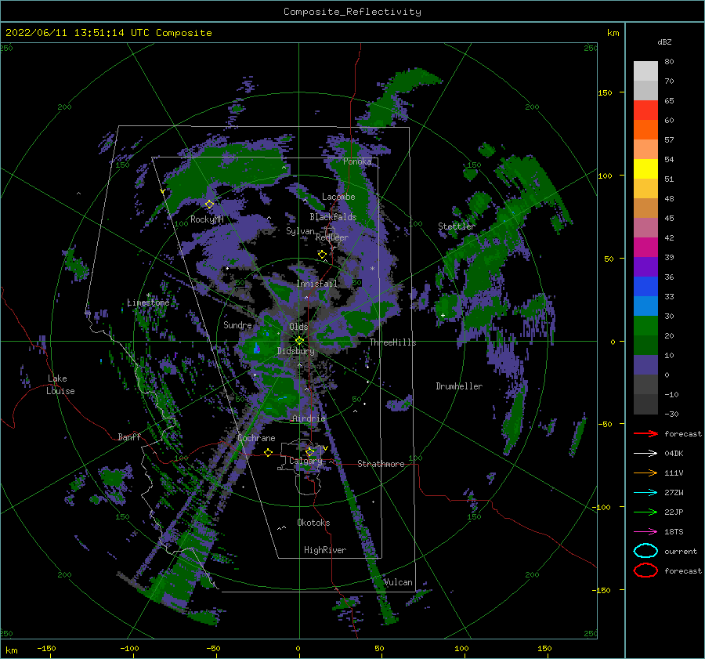The image size is (705, 659).
Task: Click the Lake Louise label
Action: (x=60, y=385)
